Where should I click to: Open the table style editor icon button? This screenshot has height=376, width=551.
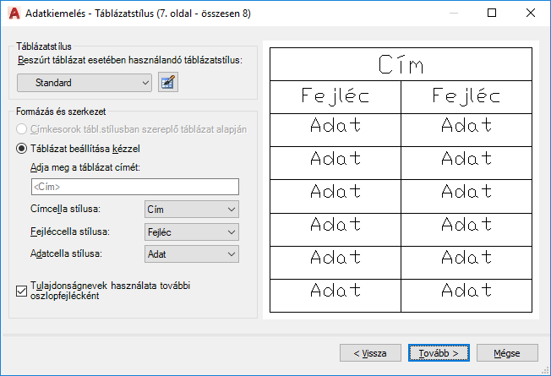coord(169,82)
